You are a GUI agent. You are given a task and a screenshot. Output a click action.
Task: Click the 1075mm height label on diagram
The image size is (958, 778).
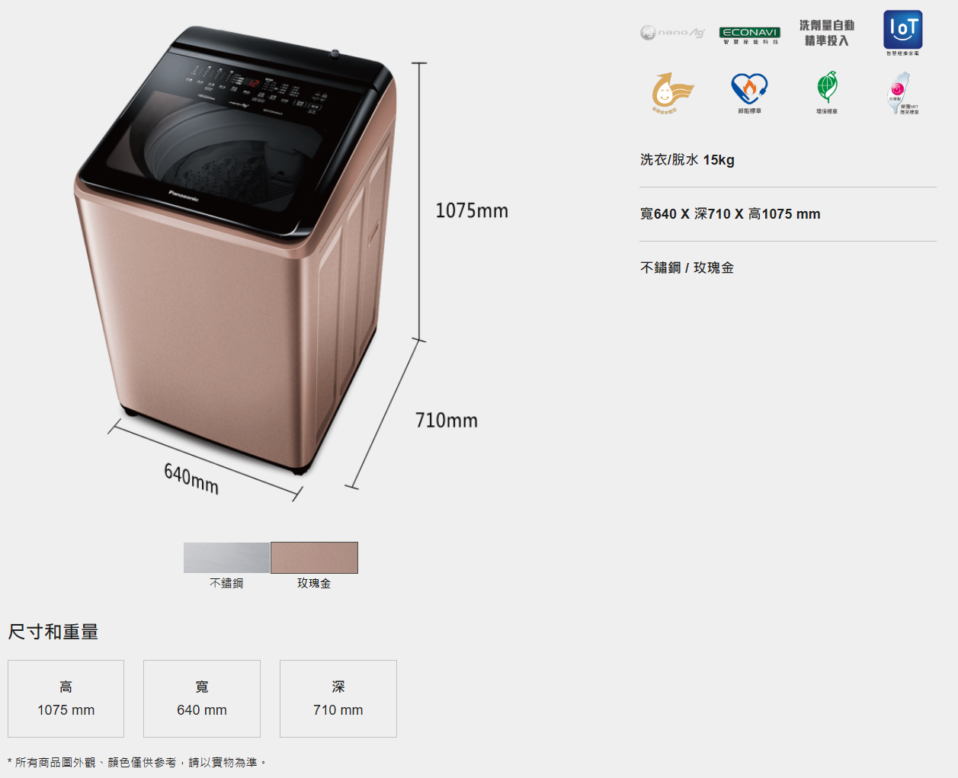coord(472,211)
